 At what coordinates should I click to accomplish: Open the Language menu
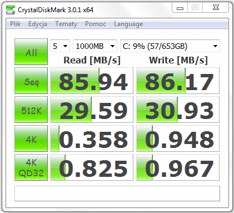(x=128, y=24)
